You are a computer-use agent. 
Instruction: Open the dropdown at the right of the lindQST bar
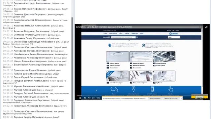174,37
